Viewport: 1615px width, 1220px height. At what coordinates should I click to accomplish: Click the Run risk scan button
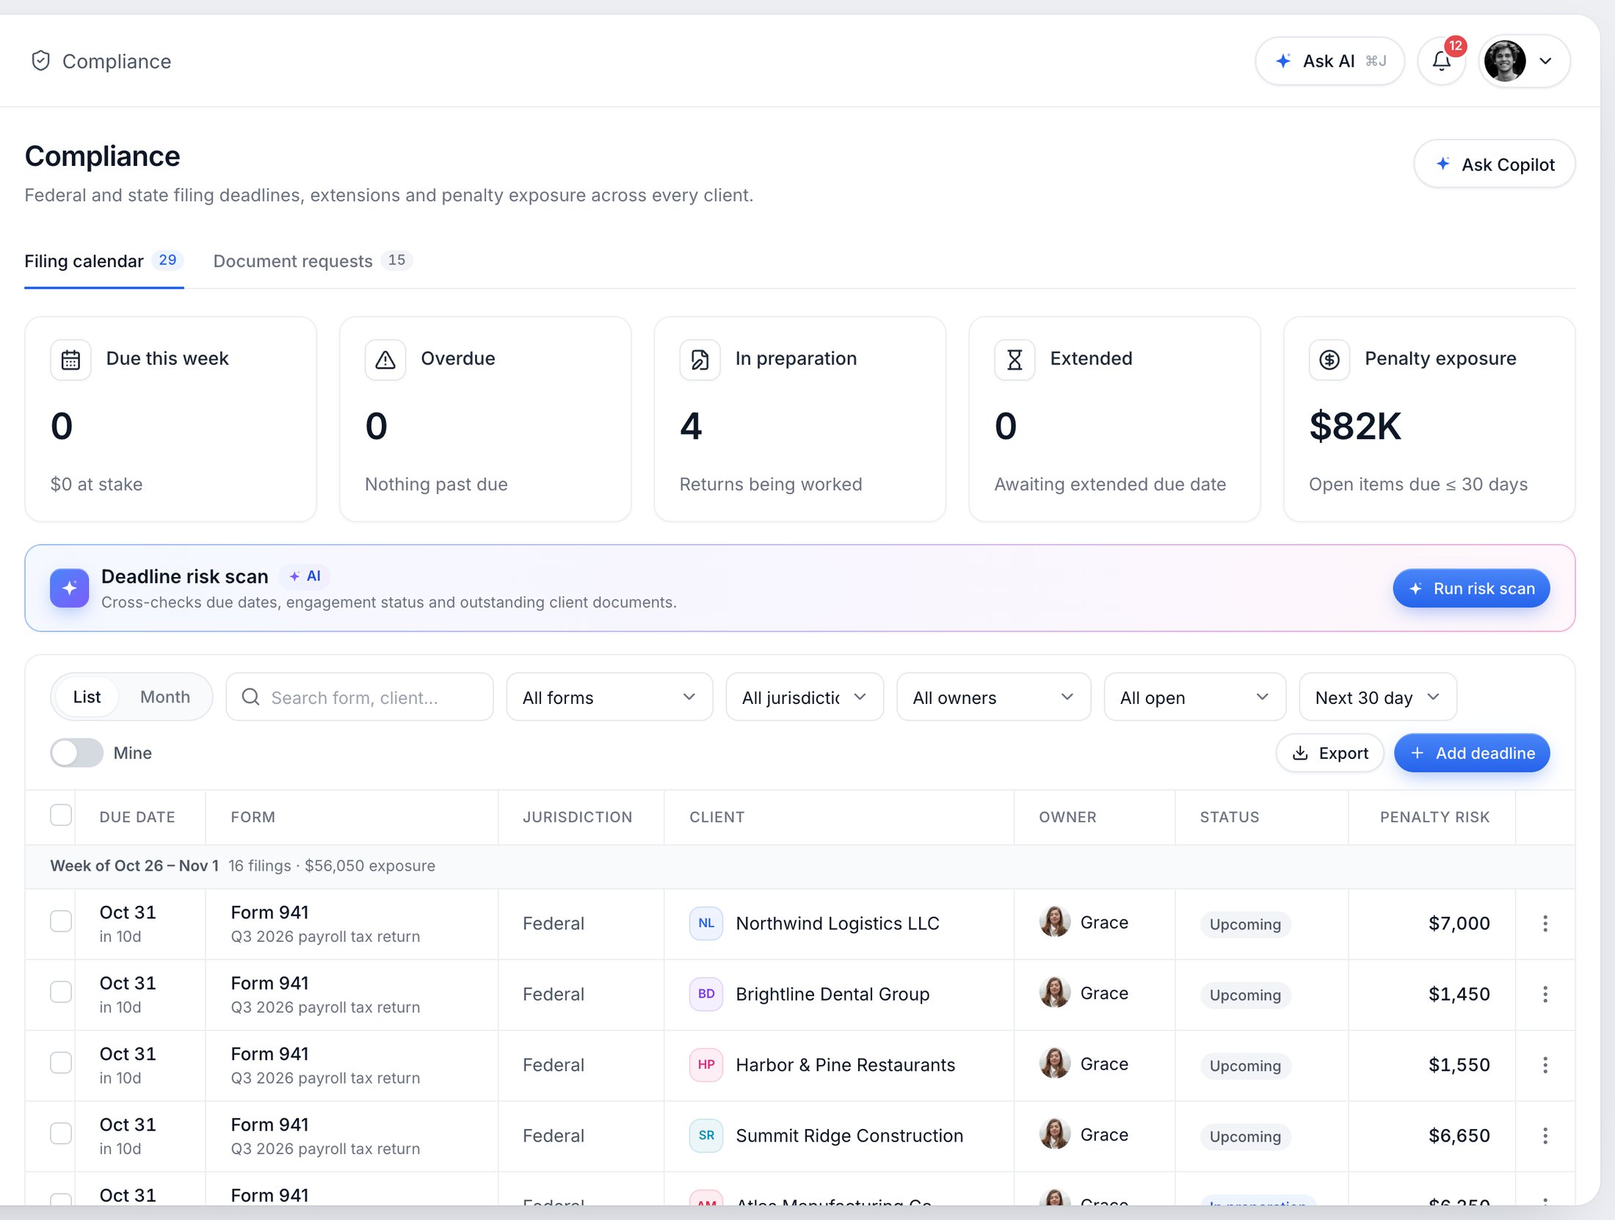point(1471,588)
